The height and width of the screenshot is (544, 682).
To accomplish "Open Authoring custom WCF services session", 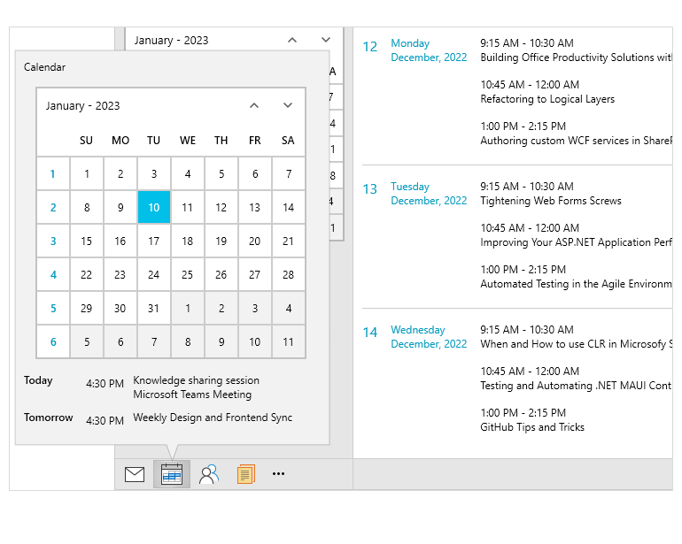I will pos(576,141).
